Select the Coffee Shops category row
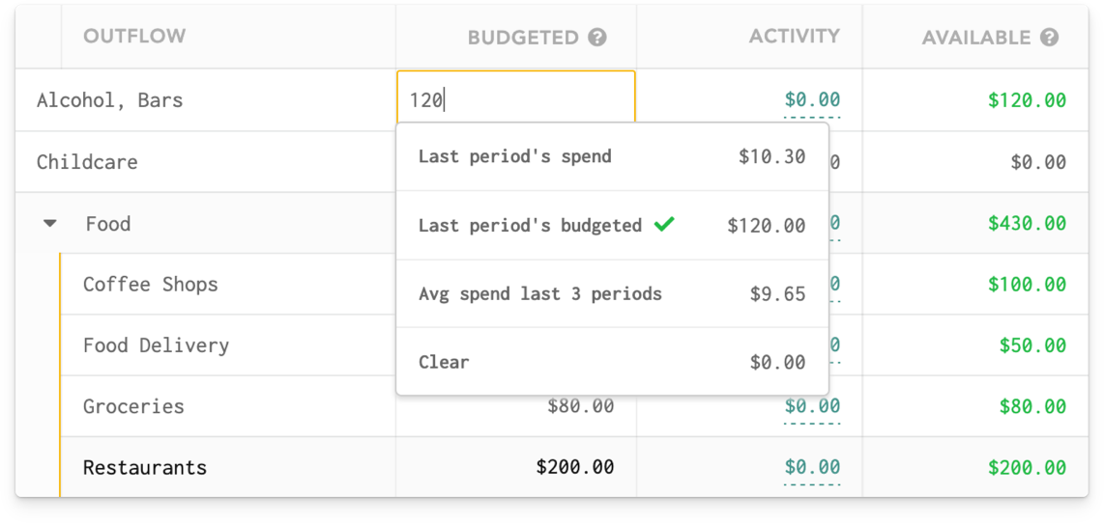Screen dimensions: 1104x523 coord(151,285)
